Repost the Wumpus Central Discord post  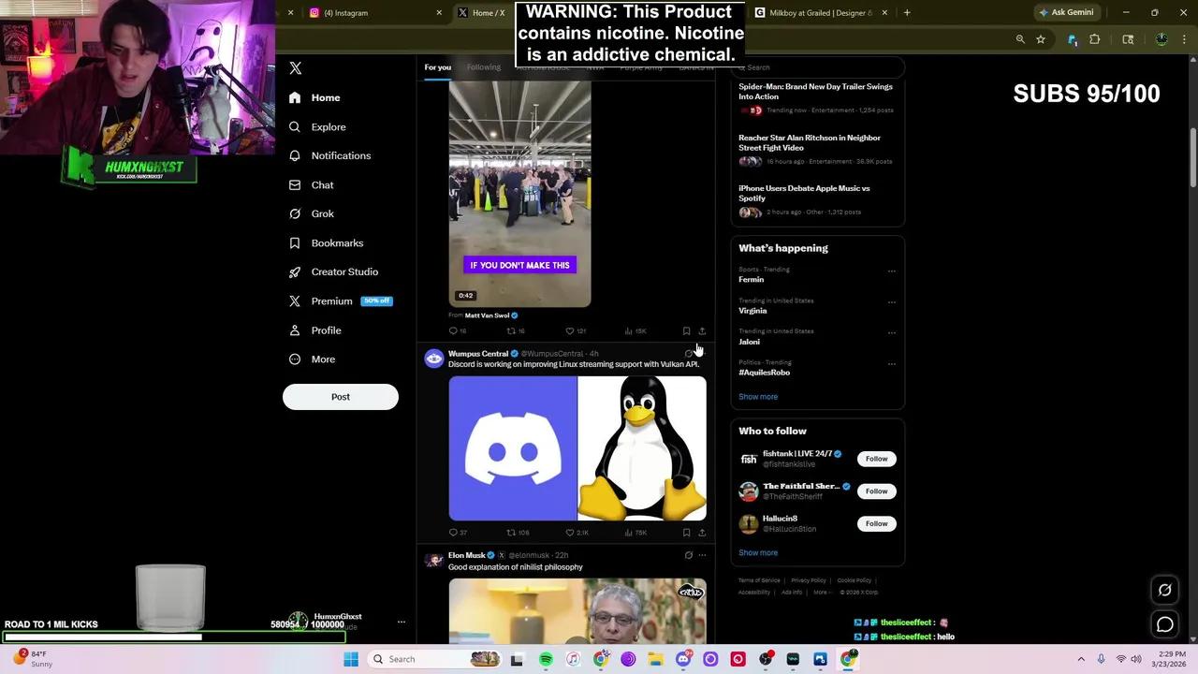(x=518, y=533)
